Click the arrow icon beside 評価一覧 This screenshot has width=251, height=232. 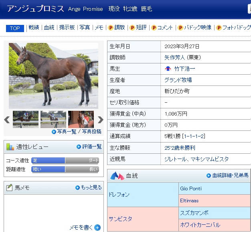[x=79, y=147]
